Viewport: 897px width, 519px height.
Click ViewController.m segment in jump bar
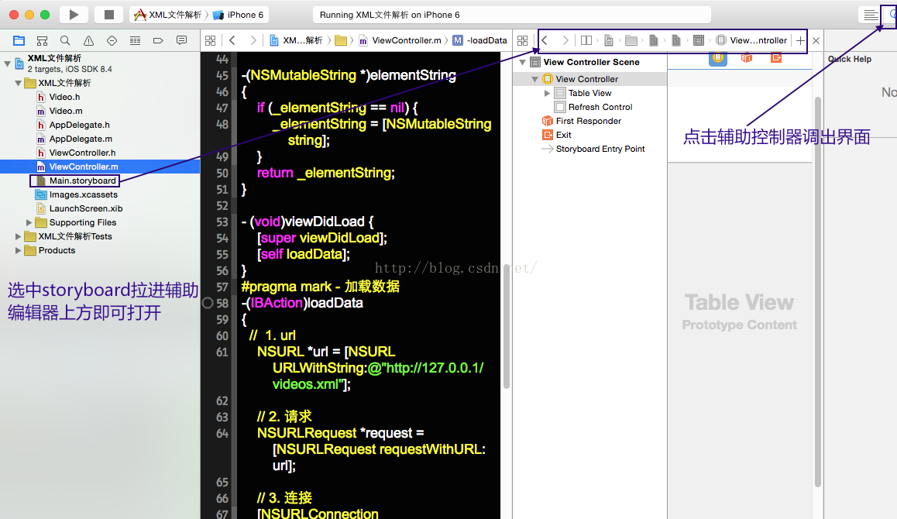pyautogui.click(x=400, y=40)
